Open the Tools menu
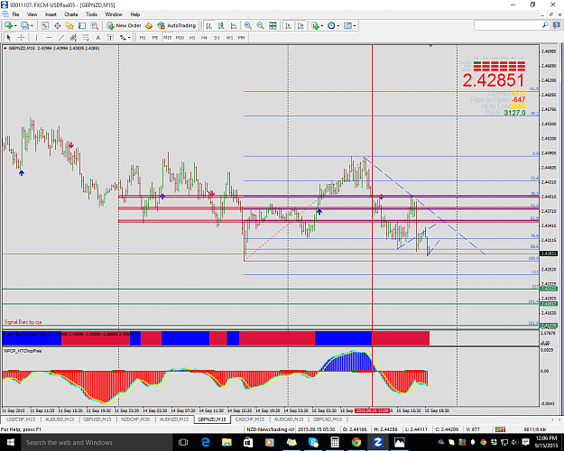Viewport: 564px width, 451px height. tap(91, 14)
